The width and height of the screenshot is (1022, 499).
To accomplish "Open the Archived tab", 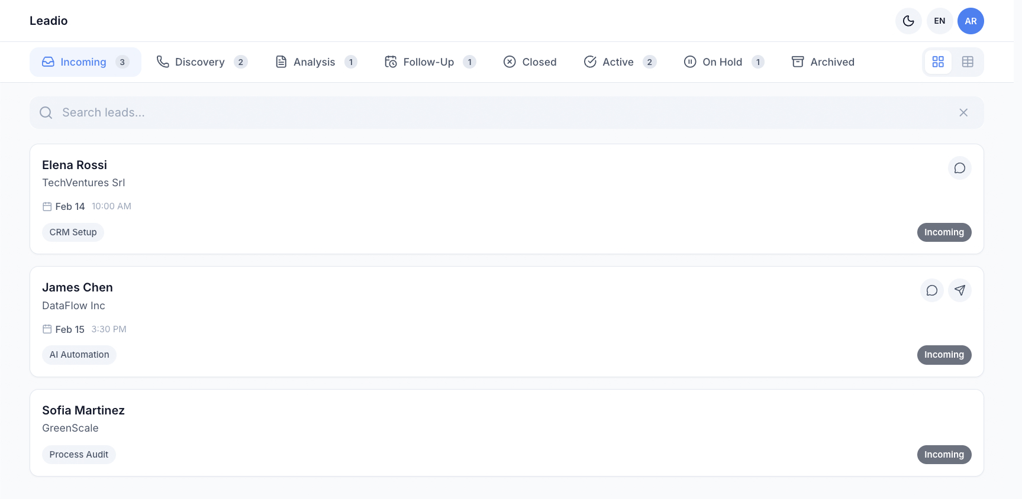I will 823,62.
